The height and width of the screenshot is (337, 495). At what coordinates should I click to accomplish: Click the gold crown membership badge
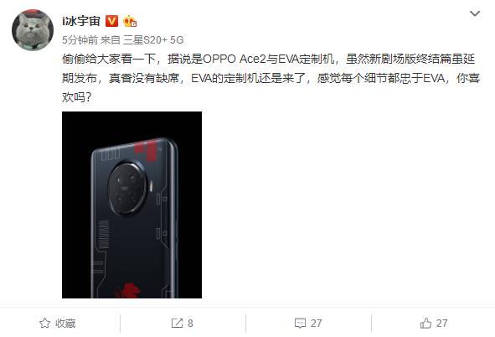click(x=130, y=21)
